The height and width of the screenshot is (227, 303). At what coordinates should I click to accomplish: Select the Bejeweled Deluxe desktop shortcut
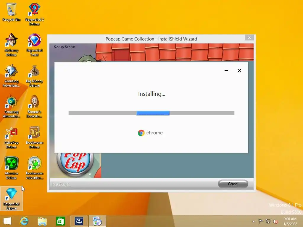[x=12, y=199]
